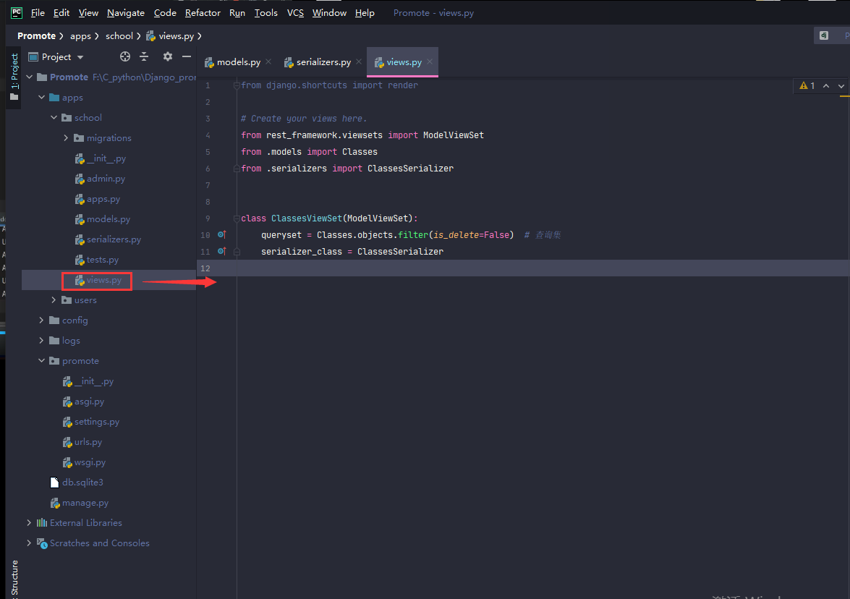The image size is (850, 599).
Task: Go to next highlighted problem arrow
Action: (841, 85)
